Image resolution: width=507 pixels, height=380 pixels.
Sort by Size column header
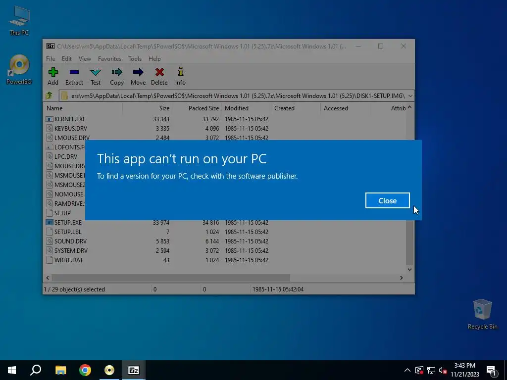click(x=147, y=108)
